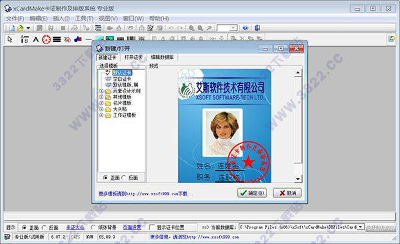Click the edit notepad icon in top toolbar

pyautogui.click(x=151, y=28)
